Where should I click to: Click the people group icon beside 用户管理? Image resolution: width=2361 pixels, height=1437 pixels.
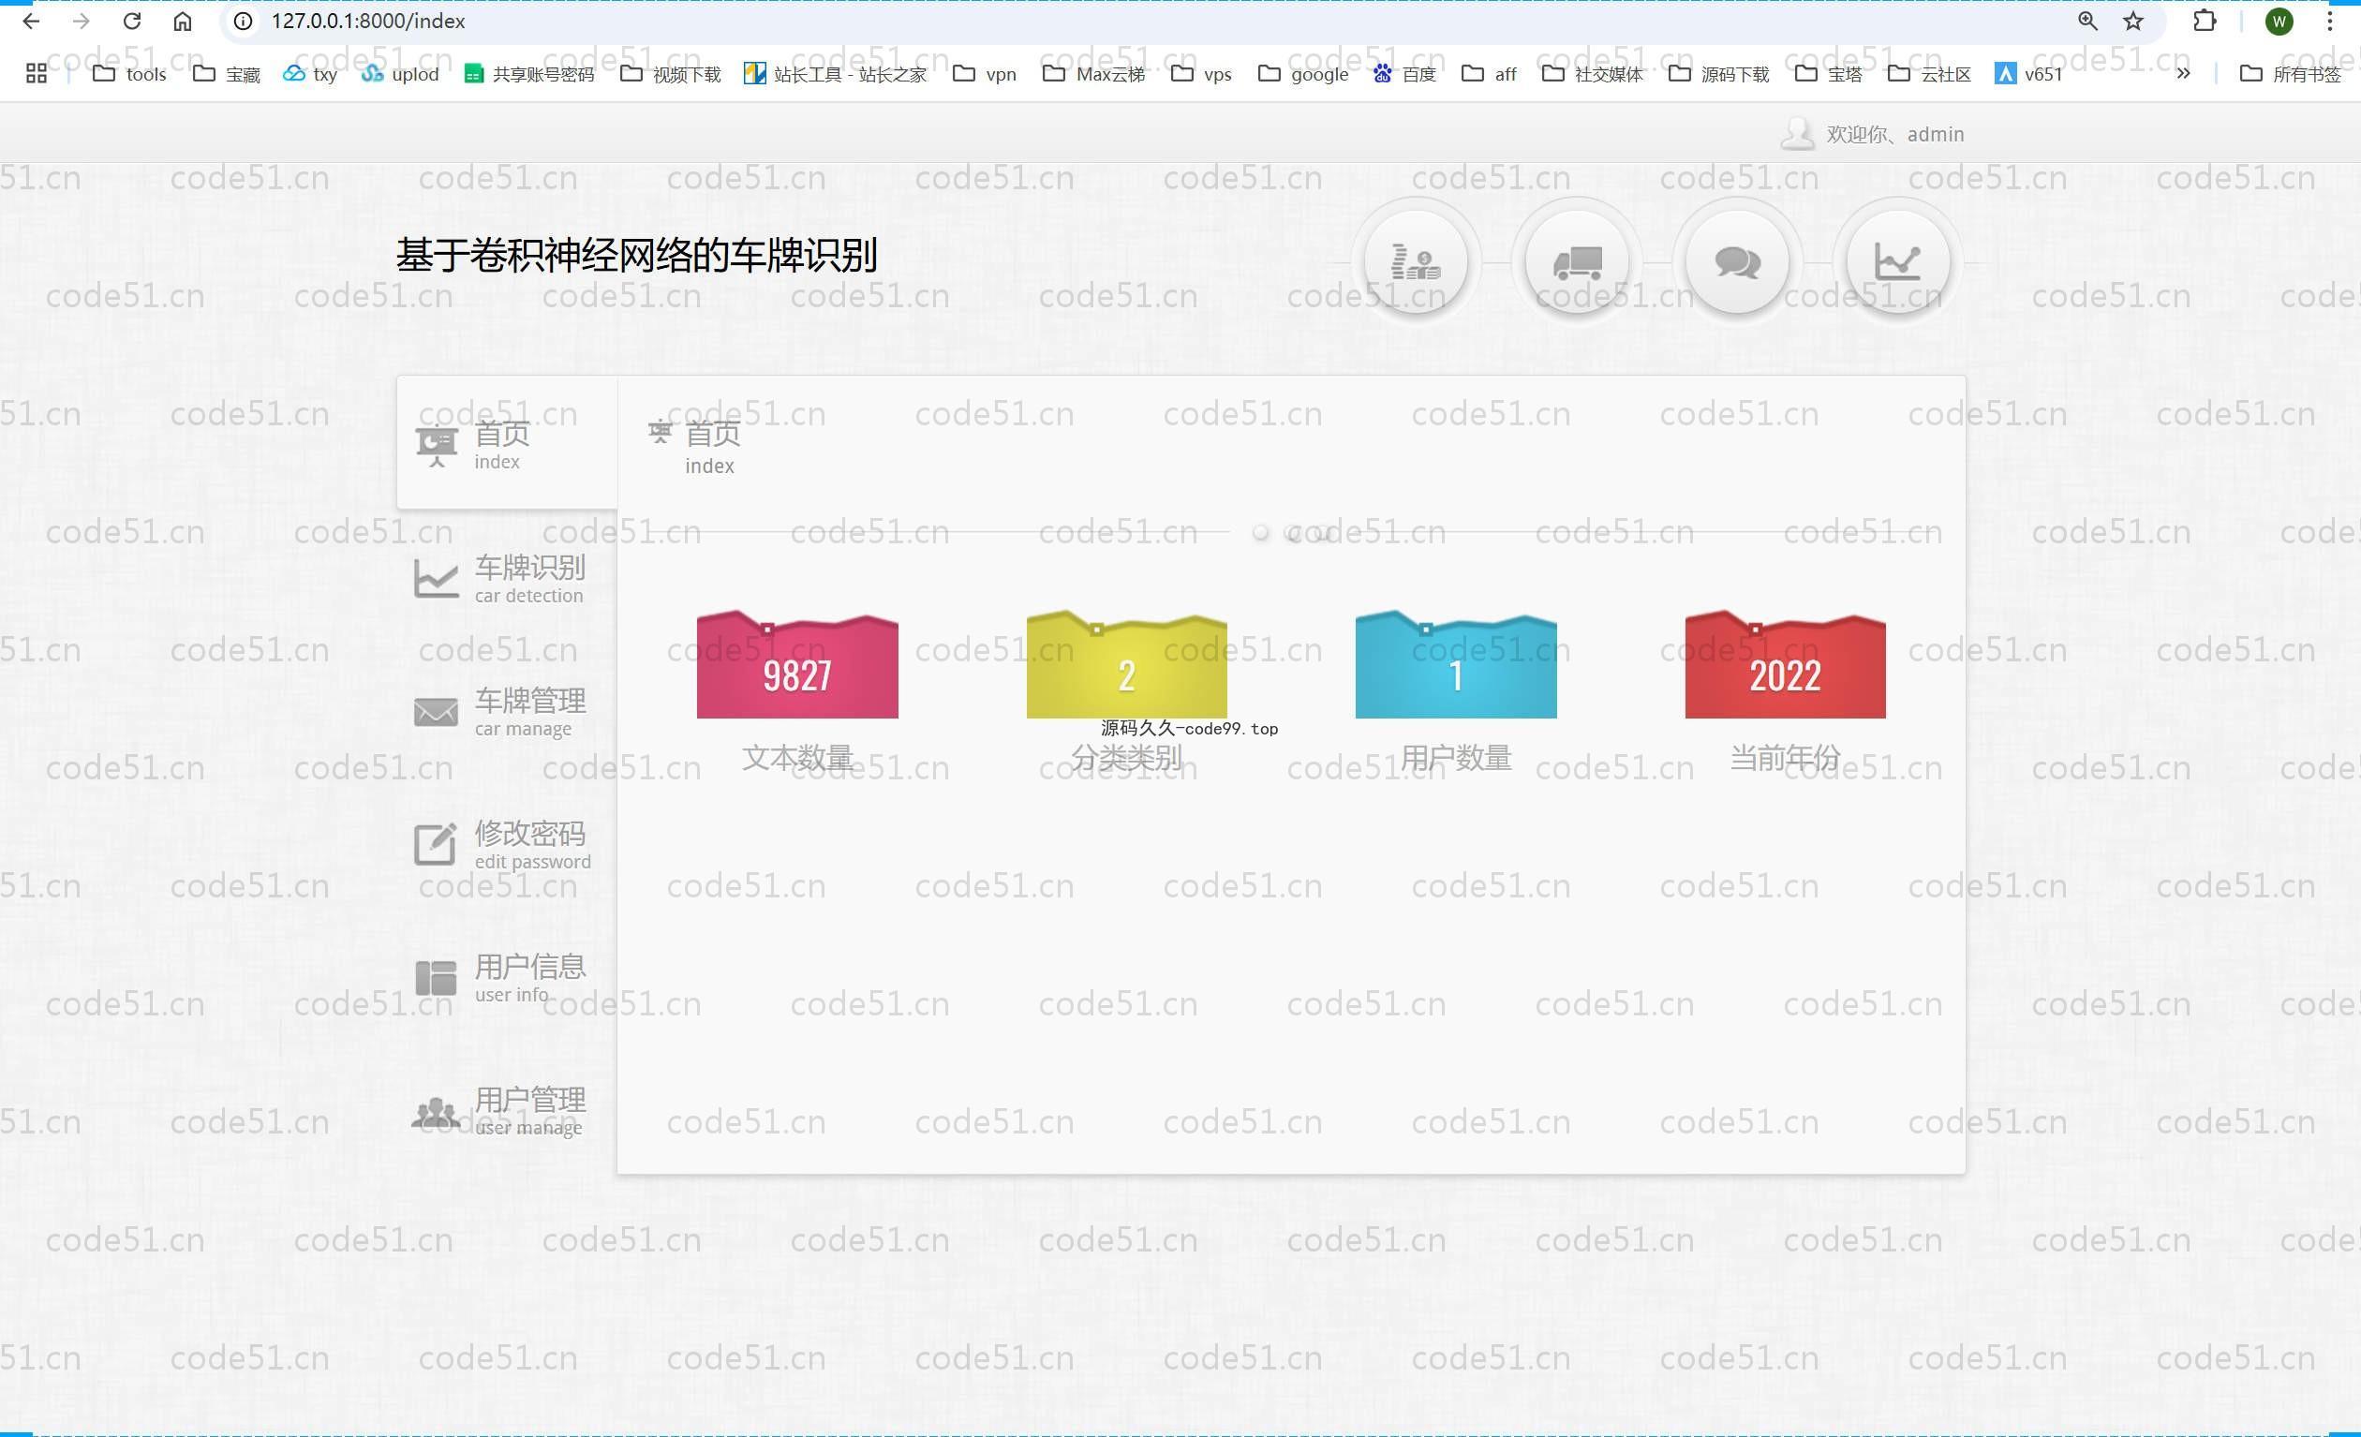436,1112
